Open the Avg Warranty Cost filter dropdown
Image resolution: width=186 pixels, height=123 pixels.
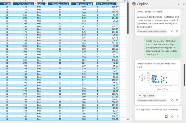point(118,4)
